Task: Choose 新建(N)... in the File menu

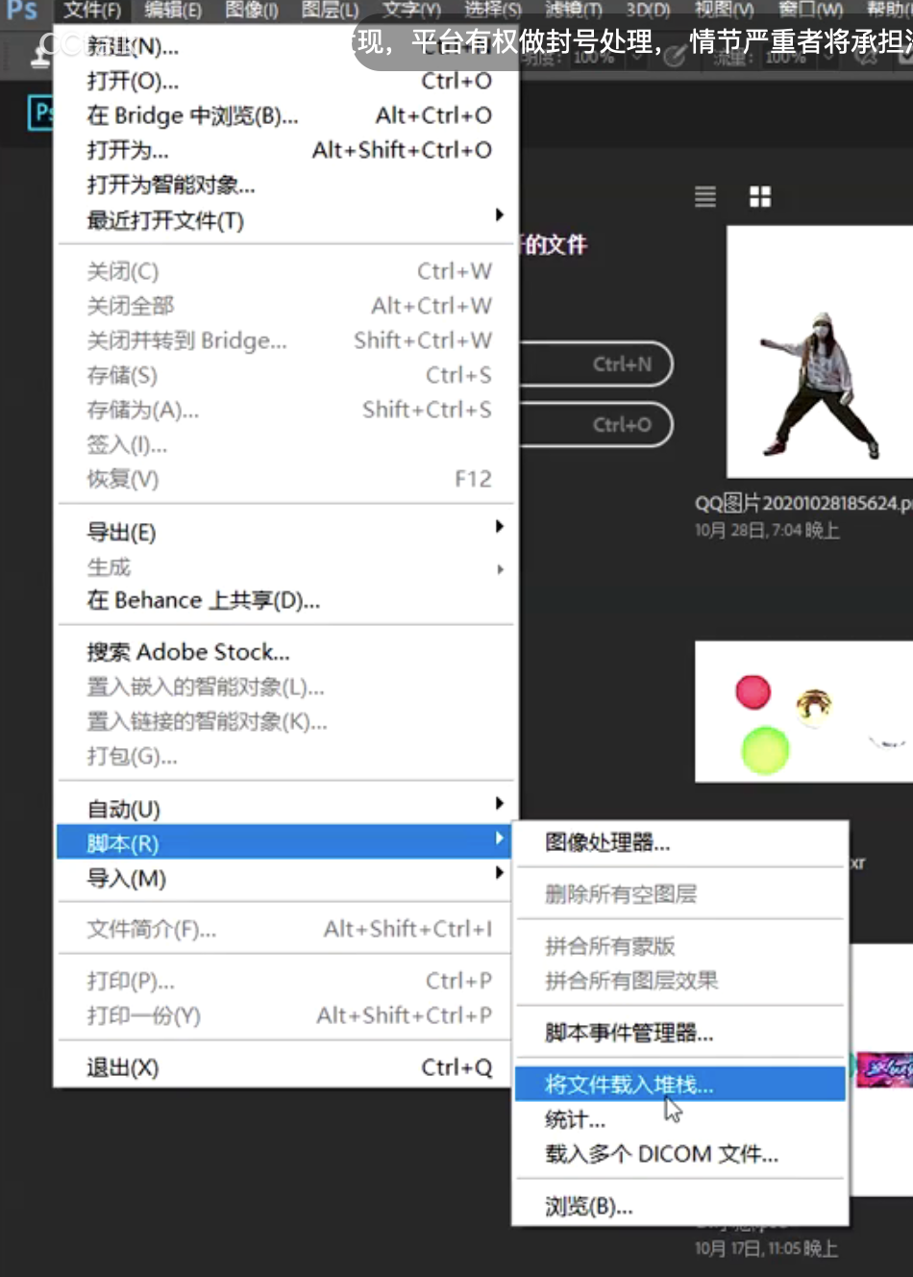Action: pyautogui.click(x=286, y=46)
